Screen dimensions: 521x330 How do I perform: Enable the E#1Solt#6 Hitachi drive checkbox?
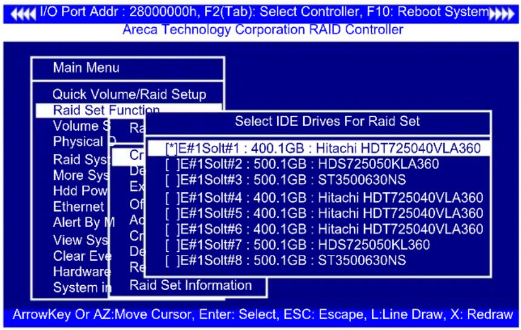(x=172, y=229)
